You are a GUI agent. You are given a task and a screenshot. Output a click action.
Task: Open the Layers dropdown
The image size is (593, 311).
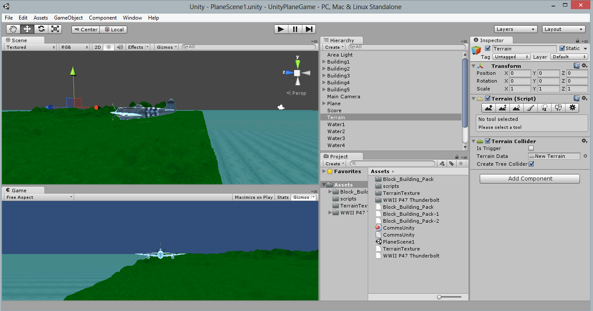click(515, 29)
